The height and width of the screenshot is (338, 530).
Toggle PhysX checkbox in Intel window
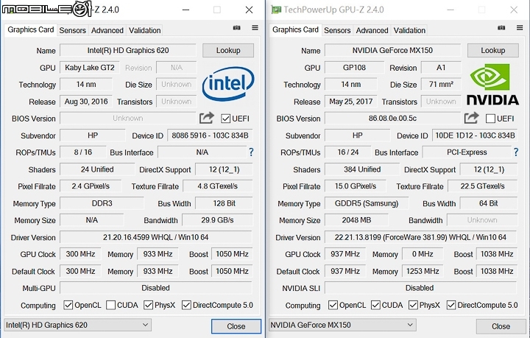coord(148,305)
